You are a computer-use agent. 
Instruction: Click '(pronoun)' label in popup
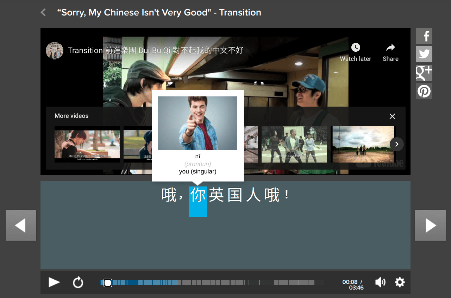198,164
